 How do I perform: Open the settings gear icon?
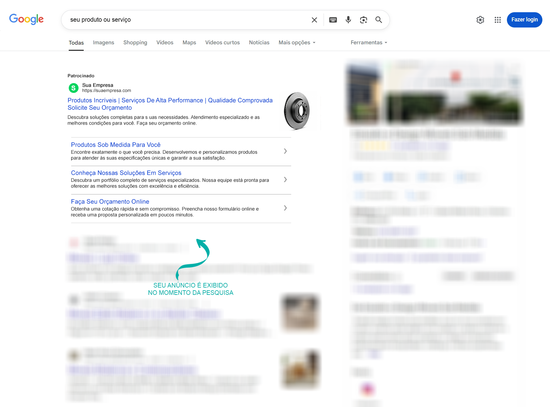[480, 20]
